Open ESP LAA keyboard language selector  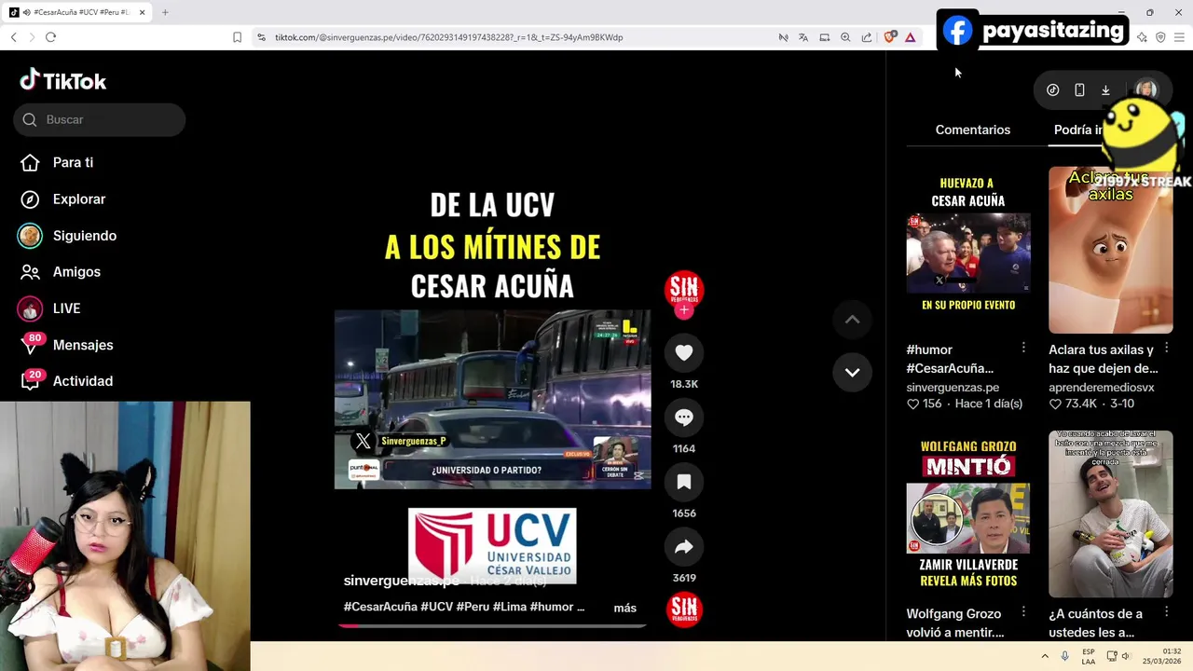click(x=1089, y=656)
